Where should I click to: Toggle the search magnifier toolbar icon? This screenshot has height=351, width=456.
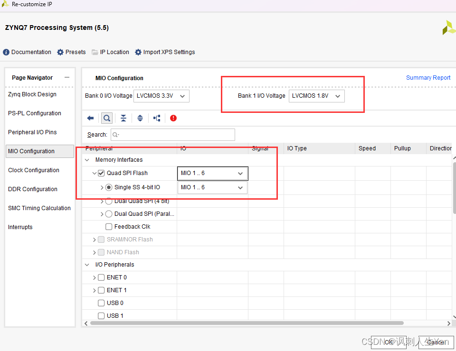click(107, 118)
